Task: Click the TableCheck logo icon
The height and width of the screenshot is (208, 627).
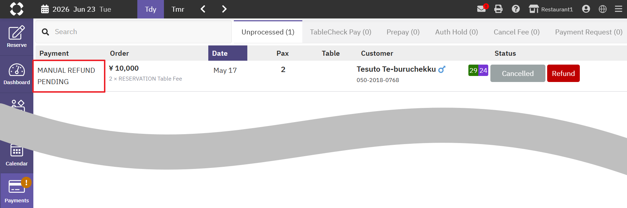Action: tap(17, 9)
